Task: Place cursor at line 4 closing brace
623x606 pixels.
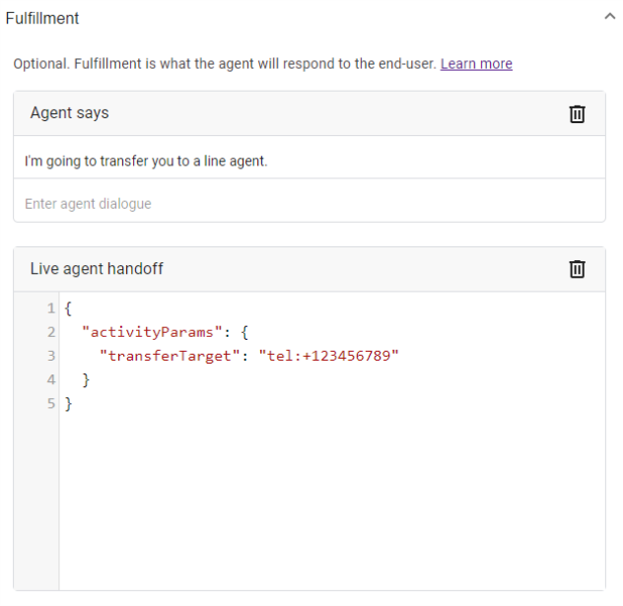Action: [86, 380]
